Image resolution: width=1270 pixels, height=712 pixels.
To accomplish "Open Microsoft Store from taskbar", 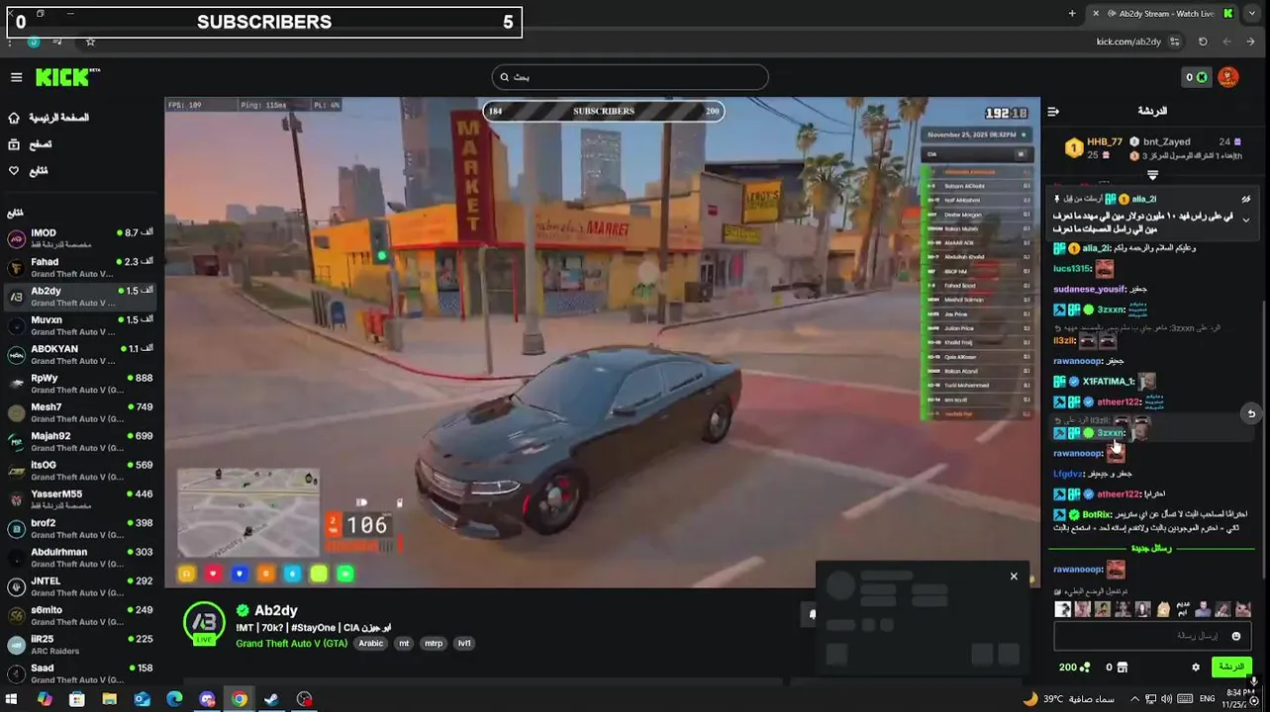I will coord(77,699).
